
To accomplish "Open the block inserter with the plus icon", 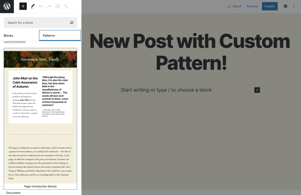I will click(23, 6).
